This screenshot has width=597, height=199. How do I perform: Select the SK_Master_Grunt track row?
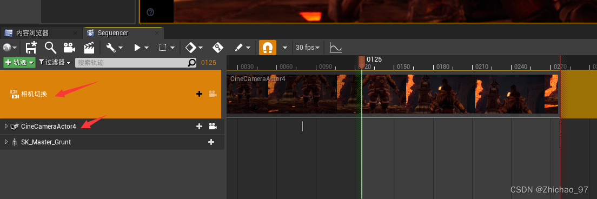(x=112, y=142)
